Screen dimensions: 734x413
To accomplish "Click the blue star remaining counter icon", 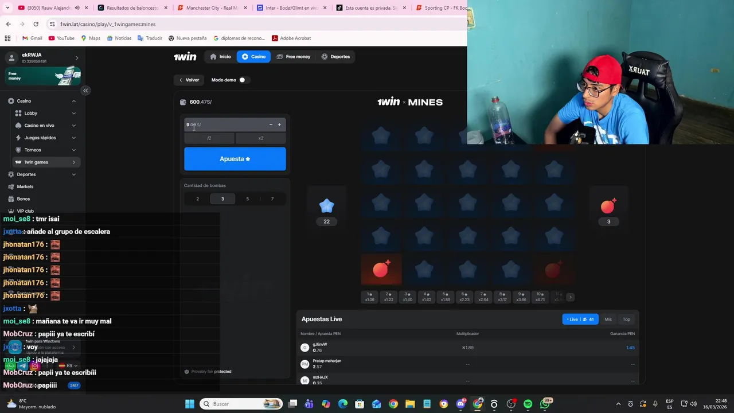I will [326, 206].
